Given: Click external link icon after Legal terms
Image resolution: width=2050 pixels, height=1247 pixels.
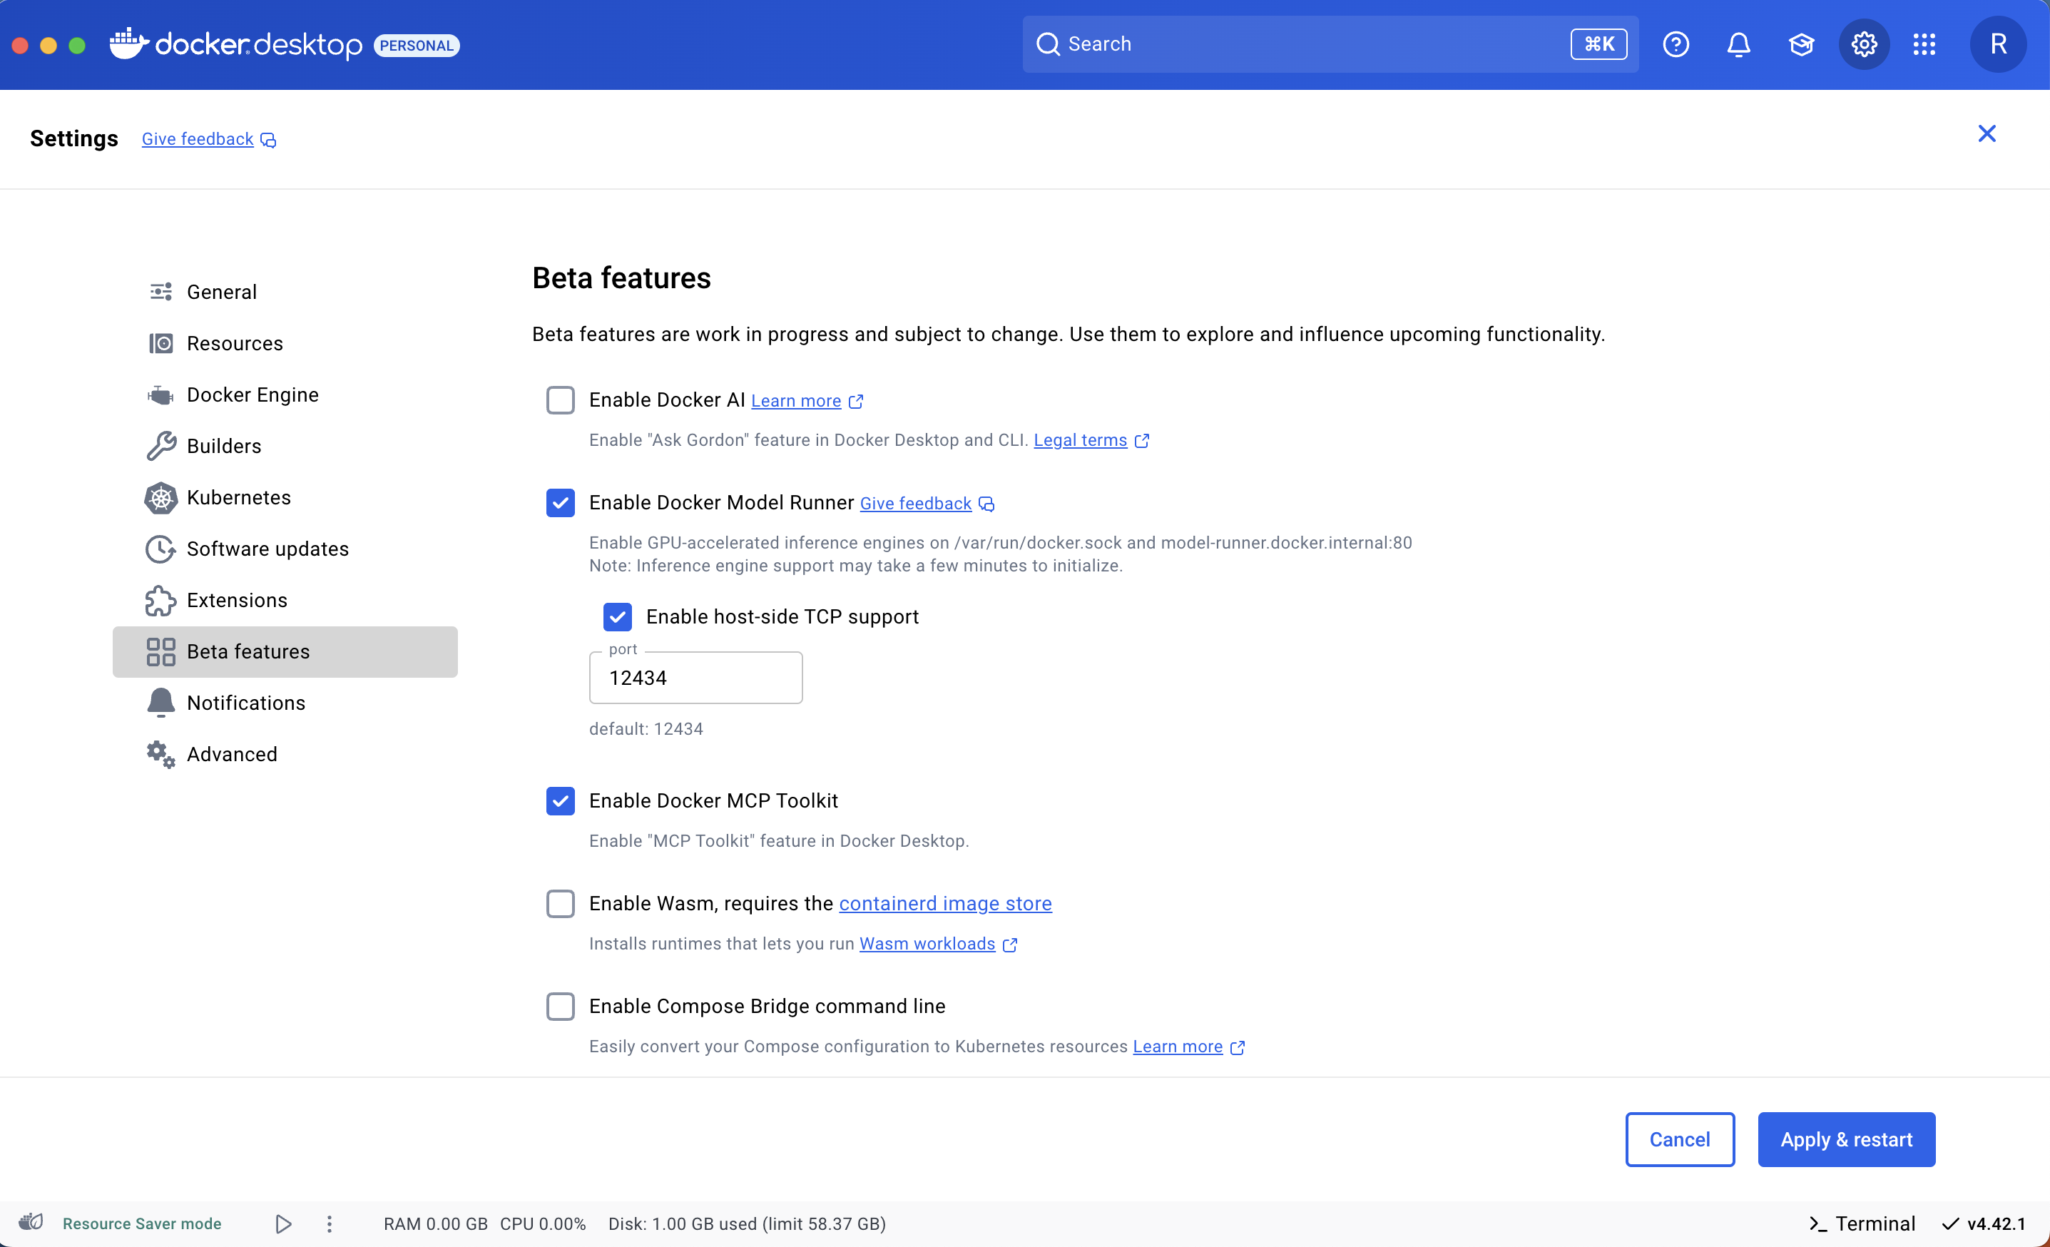Looking at the screenshot, I should 1141,440.
